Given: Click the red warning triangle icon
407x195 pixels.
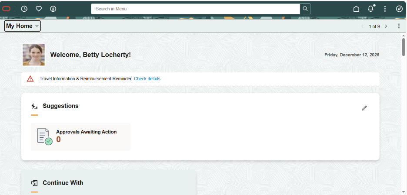Looking at the screenshot, I should [x=30, y=78].
